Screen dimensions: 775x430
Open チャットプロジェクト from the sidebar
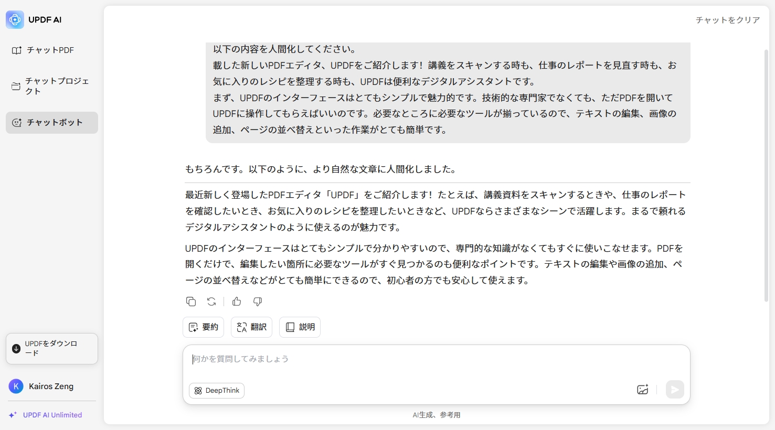(51, 86)
